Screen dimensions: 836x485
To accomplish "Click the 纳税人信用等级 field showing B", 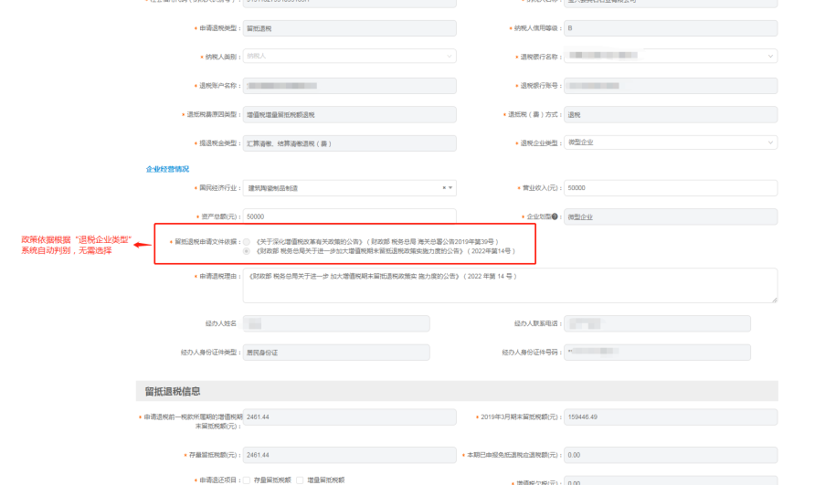I will click(671, 28).
